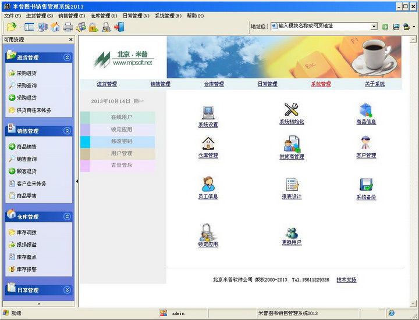Click the 在线用户 button
The image size is (419, 320).
(118, 117)
